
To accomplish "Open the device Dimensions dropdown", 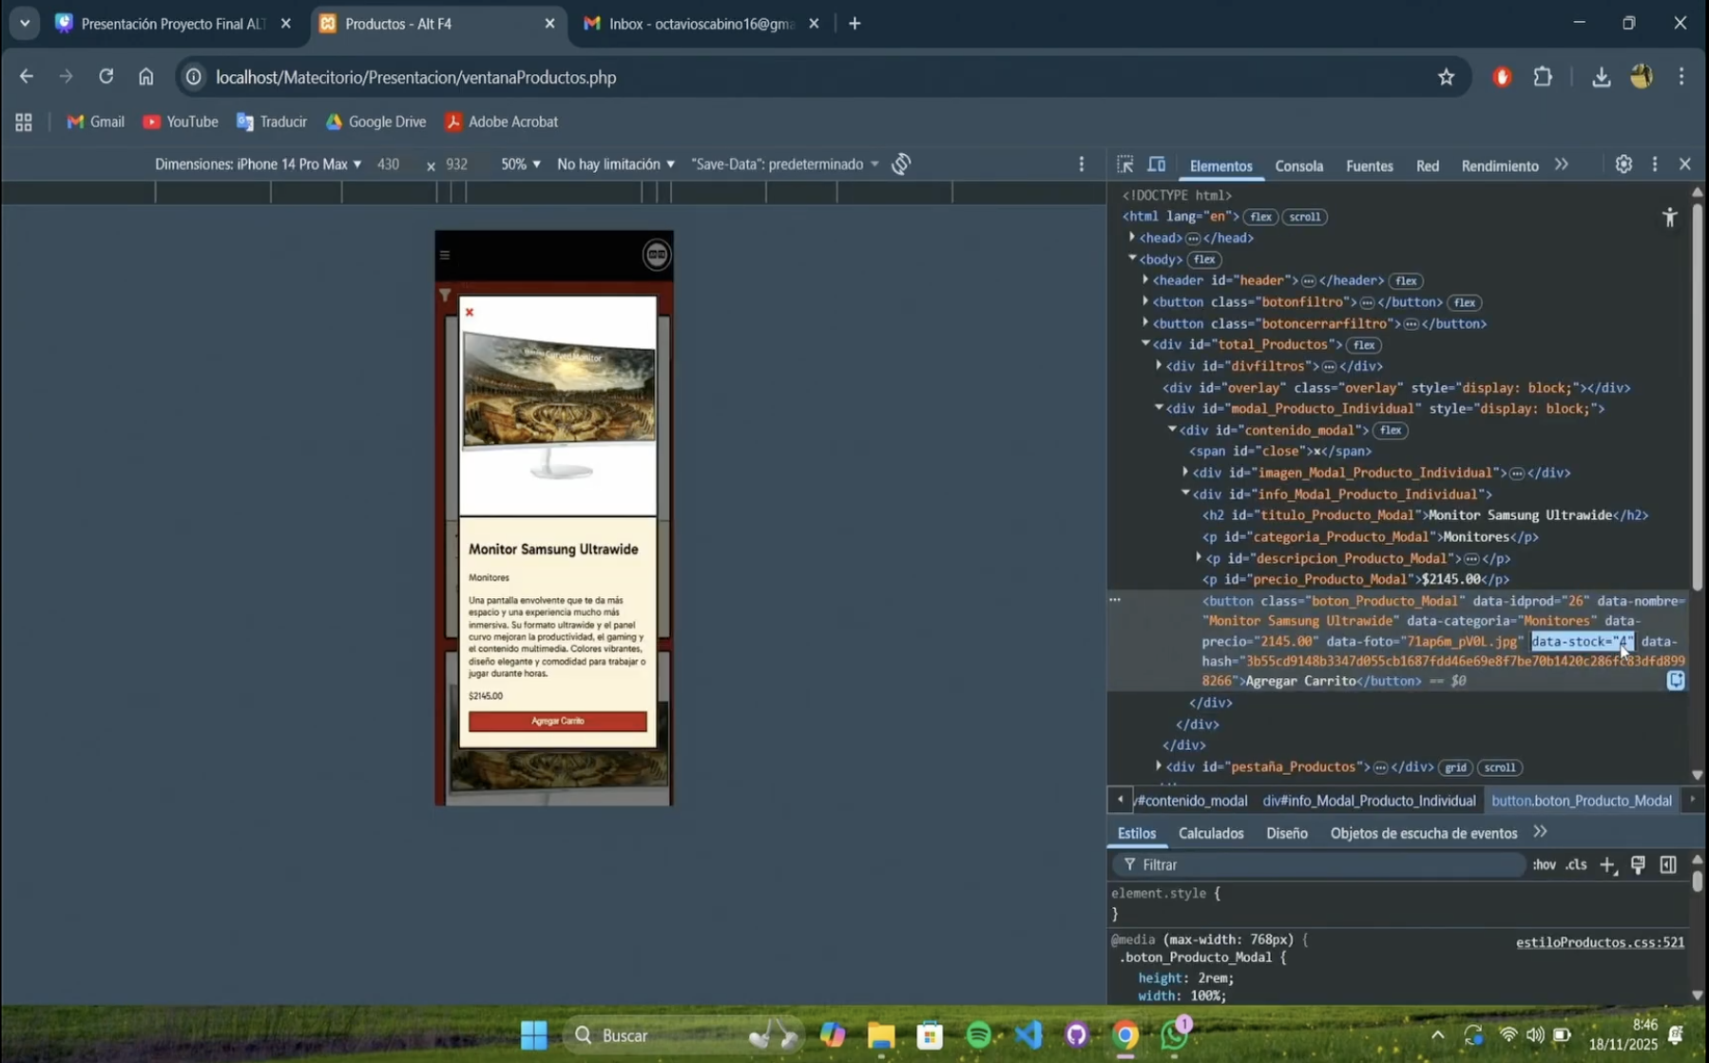I will [x=258, y=164].
